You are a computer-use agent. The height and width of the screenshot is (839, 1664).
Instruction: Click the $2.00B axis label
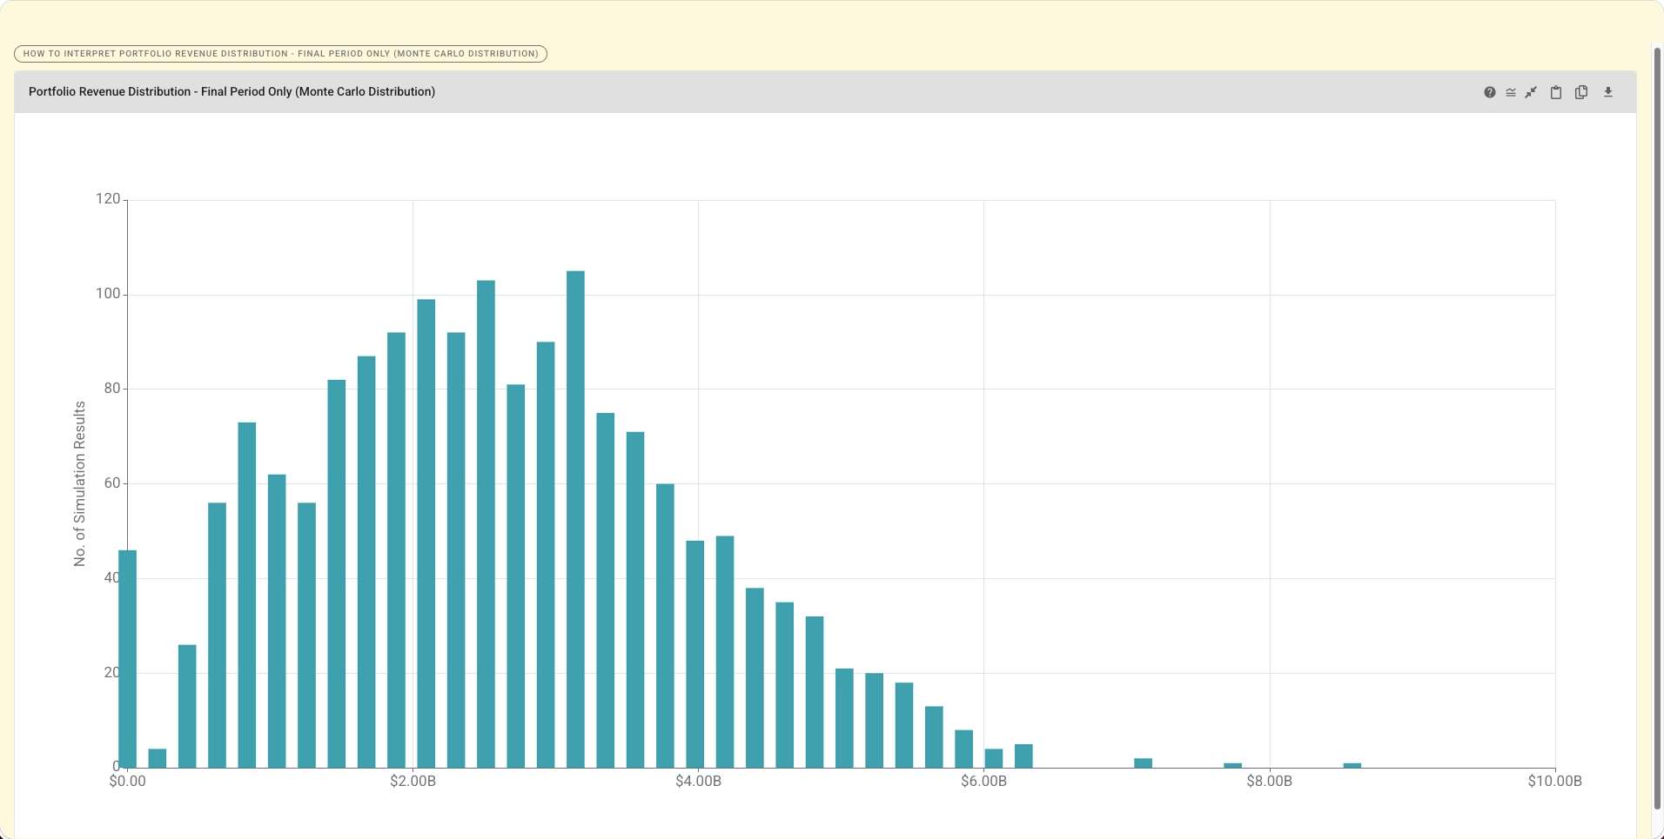(413, 782)
